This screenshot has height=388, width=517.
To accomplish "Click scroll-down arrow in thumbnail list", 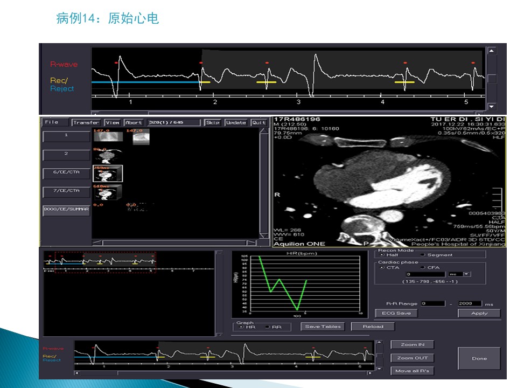I will coord(263,235).
